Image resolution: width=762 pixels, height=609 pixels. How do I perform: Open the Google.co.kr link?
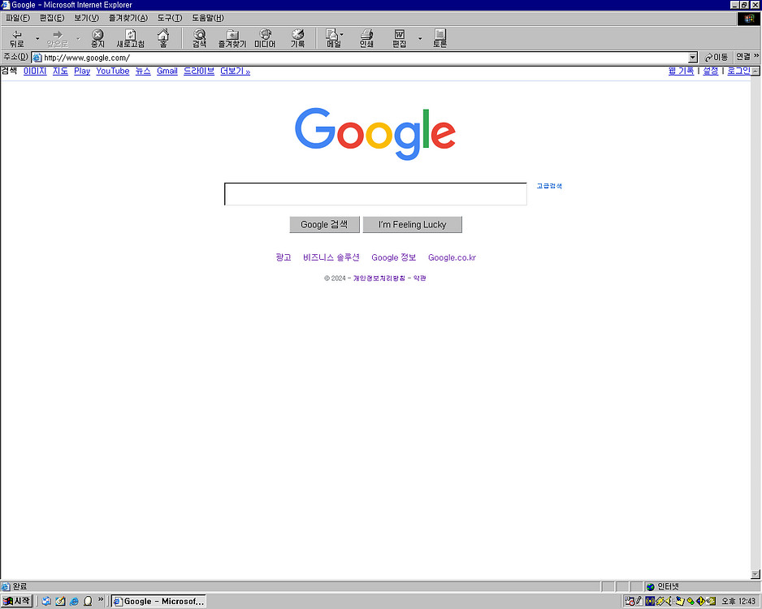[x=452, y=257]
